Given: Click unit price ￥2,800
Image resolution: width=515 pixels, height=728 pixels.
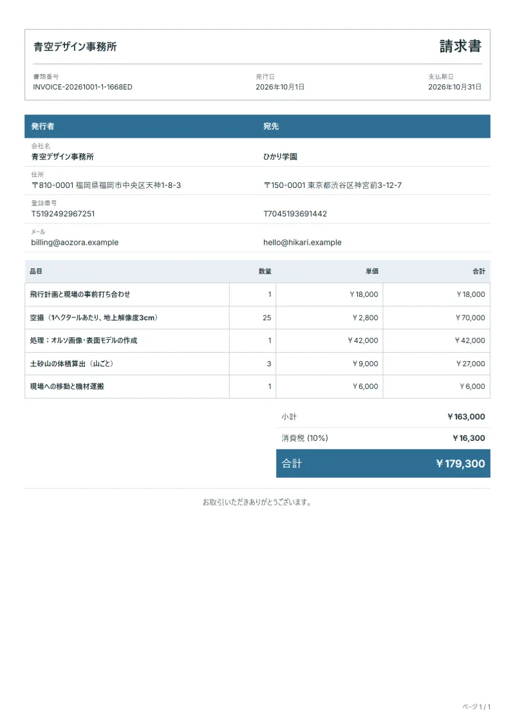Looking at the screenshot, I should pyautogui.click(x=365, y=317).
